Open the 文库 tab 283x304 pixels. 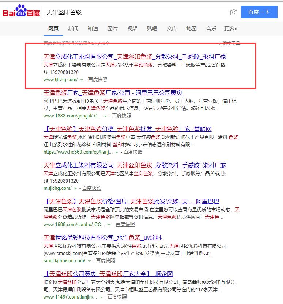pos(172,29)
